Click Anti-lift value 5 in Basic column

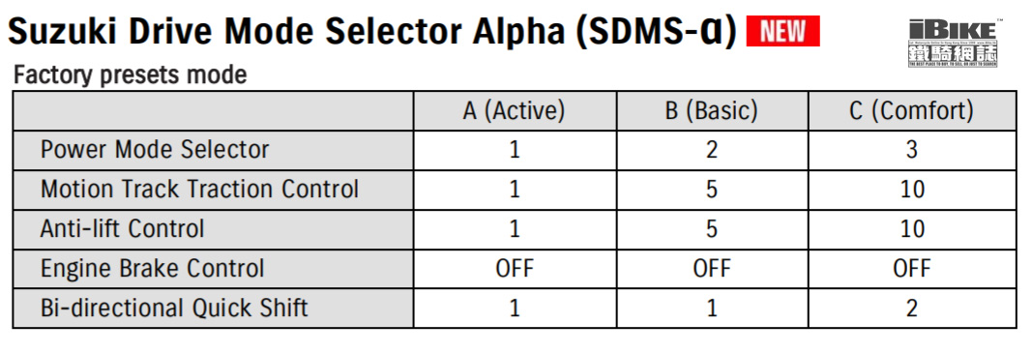712,228
